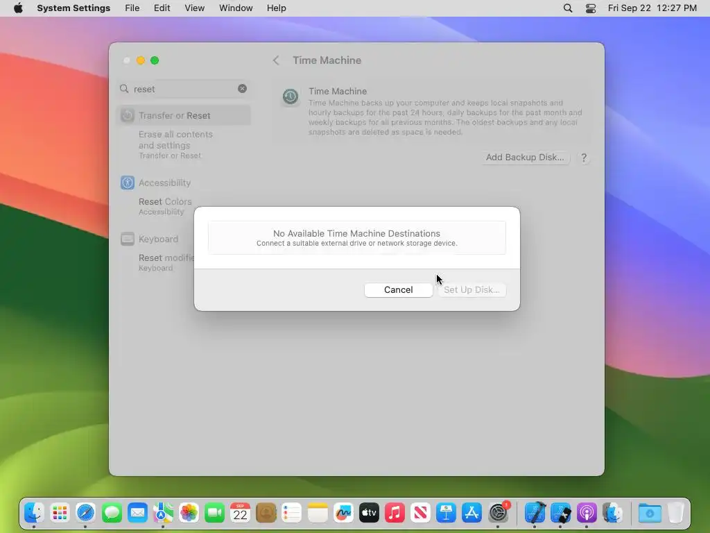Open the App Store in Dock
Image resolution: width=710 pixels, height=533 pixels.
(x=471, y=513)
